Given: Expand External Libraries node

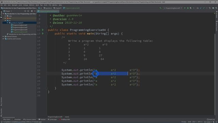Looking at the screenshot, I should pyautogui.click(x=3, y=37).
